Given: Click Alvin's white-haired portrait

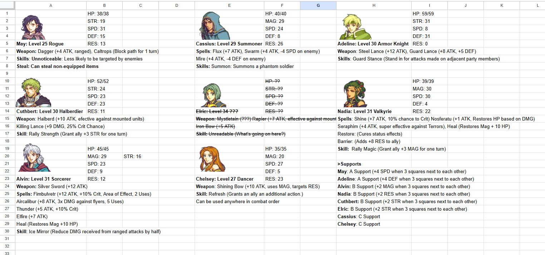Looking at the screenshot, I should click(34, 157).
